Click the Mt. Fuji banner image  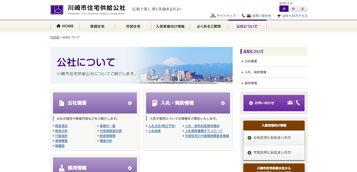(x=184, y=65)
